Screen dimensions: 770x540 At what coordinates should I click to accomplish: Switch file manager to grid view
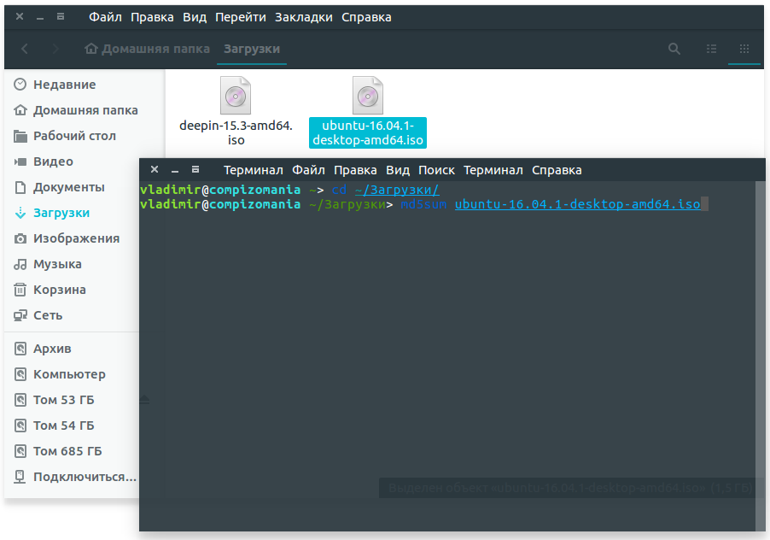[744, 49]
